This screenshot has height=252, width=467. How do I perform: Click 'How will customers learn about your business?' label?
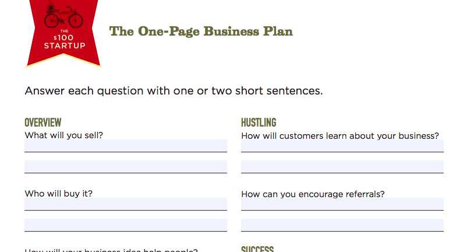pos(340,136)
